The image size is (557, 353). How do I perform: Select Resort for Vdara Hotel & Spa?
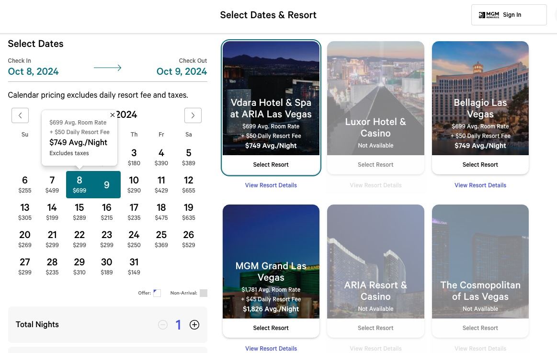(271, 164)
